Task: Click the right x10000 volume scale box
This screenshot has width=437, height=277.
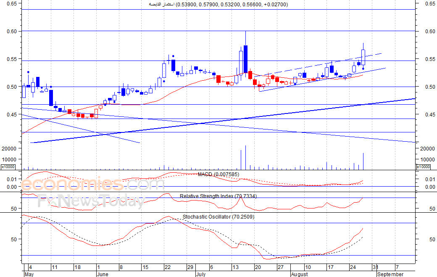Action: coord(423,166)
